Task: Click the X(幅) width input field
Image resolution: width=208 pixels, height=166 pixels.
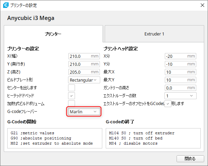Action: (x=84, y=56)
